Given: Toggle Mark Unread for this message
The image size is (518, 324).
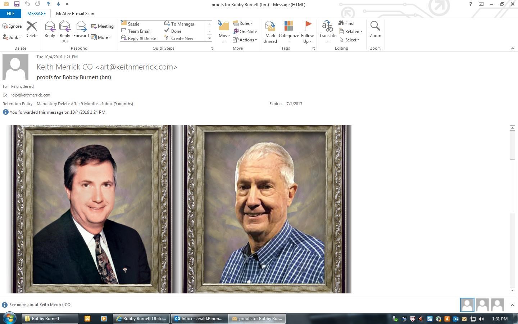Looking at the screenshot, I should [270, 32].
